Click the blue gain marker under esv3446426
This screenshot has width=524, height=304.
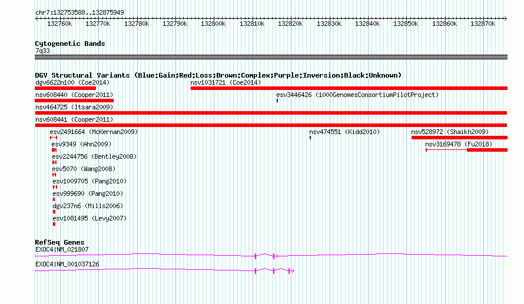tap(277, 101)
